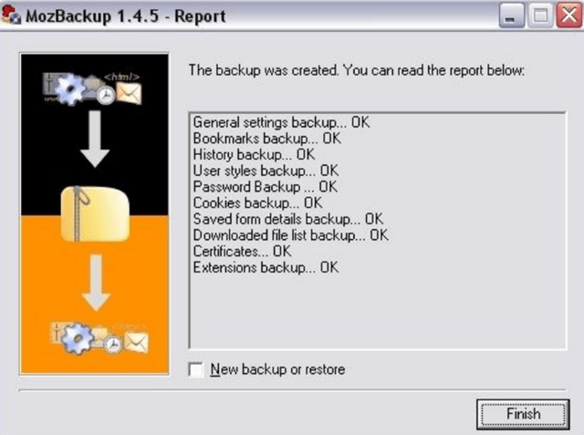Click the lower down arrow on orange background
Screen dimensions: 584x435
point(96,283)
